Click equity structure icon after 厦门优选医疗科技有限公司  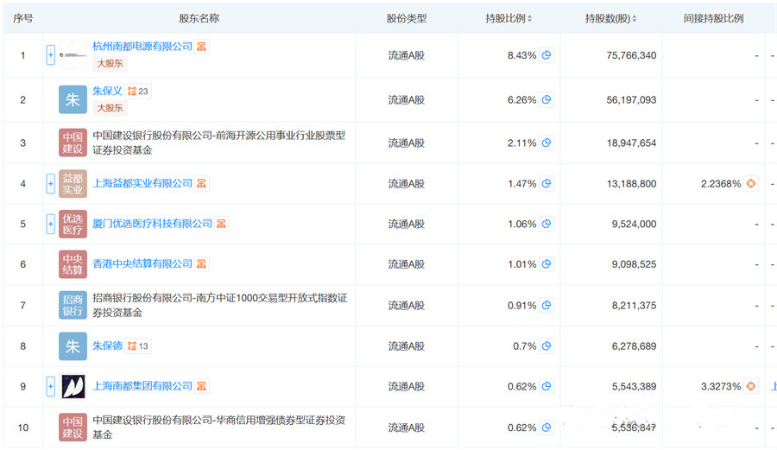221,224
